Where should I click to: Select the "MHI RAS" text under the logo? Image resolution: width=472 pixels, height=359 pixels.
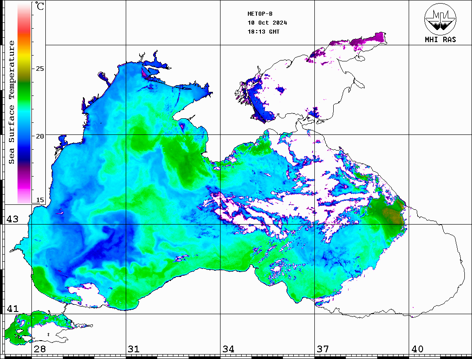440,40
